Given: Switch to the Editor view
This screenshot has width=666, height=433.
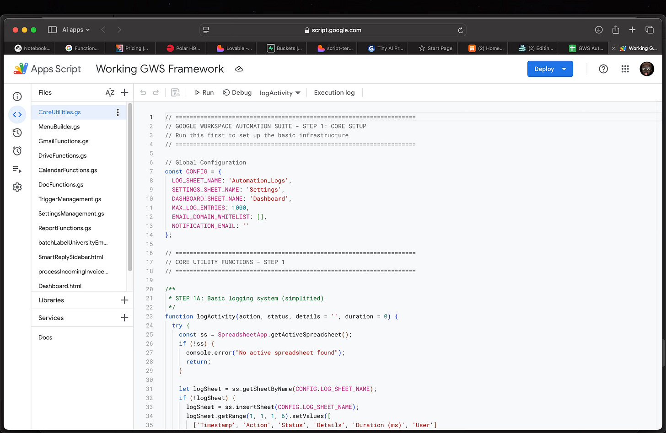Looking at the screenshot, I should [x=17, y=115].
